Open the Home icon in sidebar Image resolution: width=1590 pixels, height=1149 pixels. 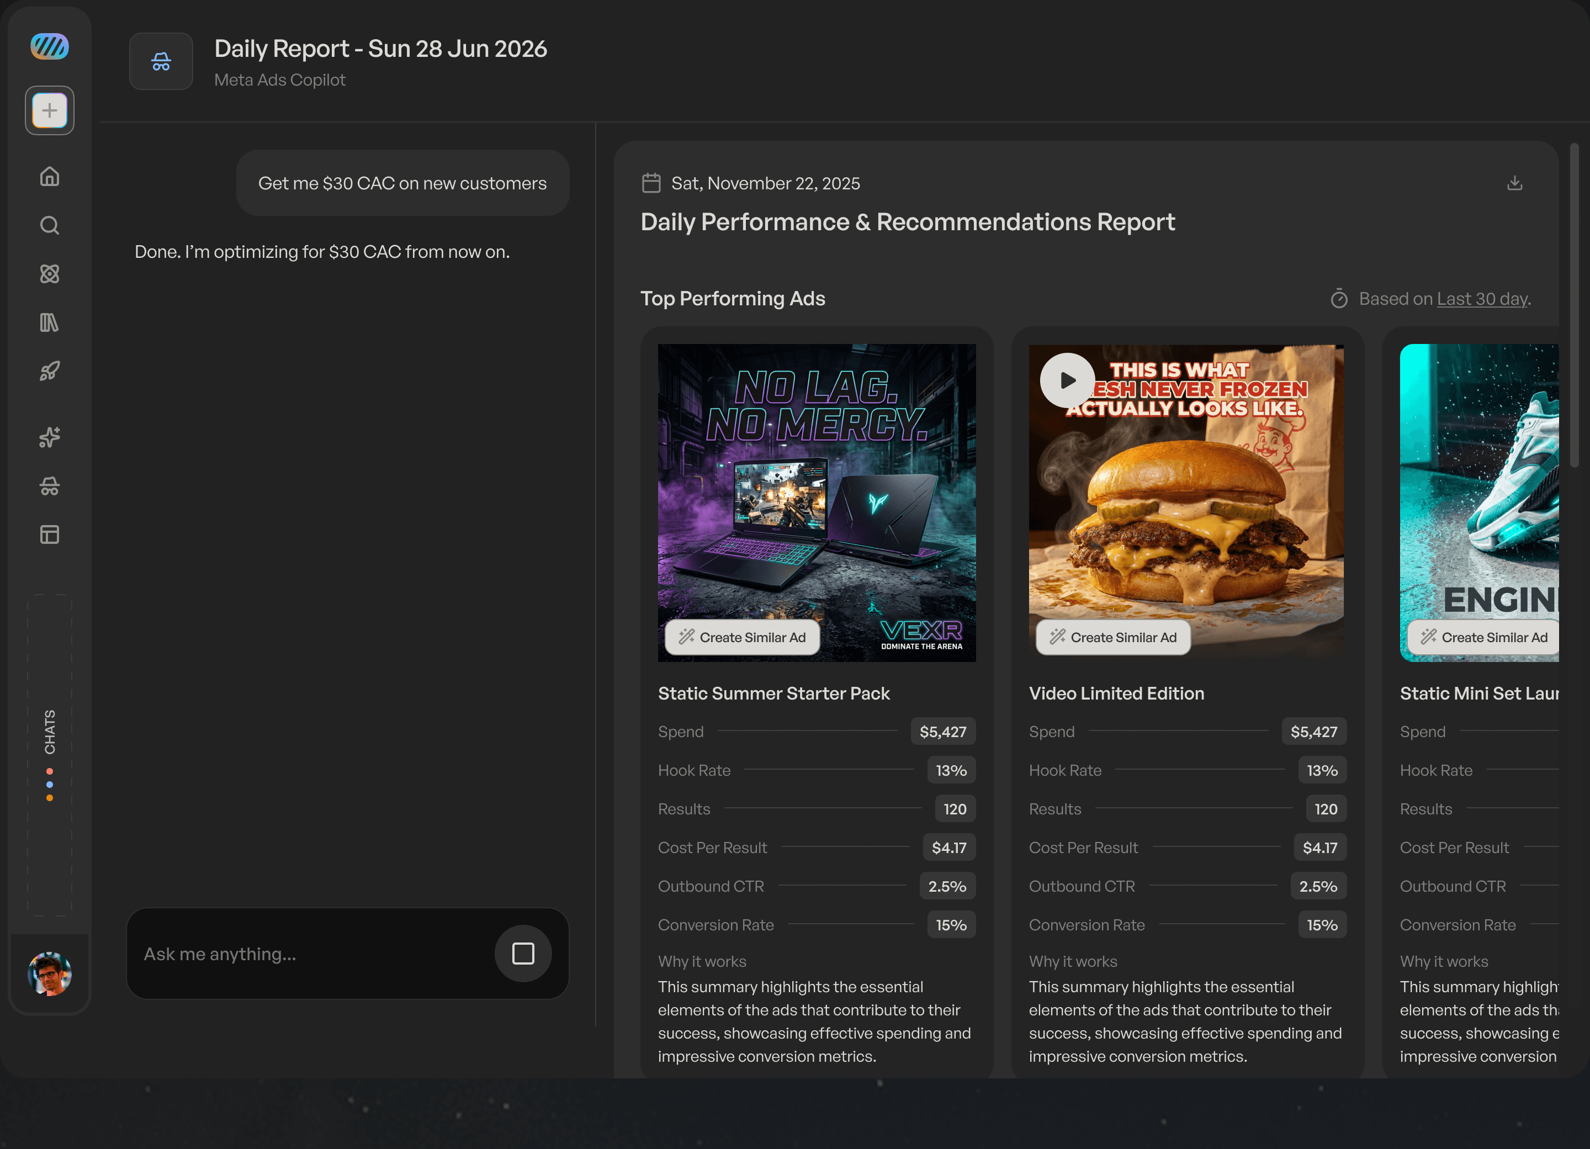tap(49, 176)
